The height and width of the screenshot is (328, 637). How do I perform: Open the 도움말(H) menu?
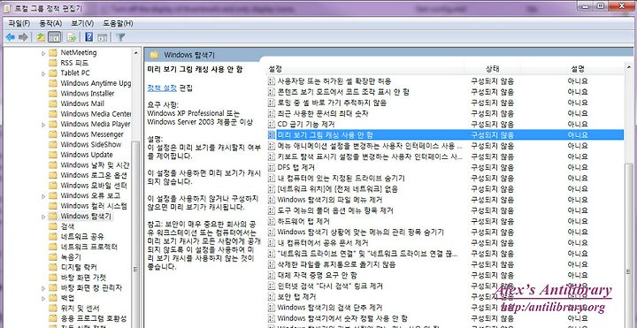[x=118, y=23]
